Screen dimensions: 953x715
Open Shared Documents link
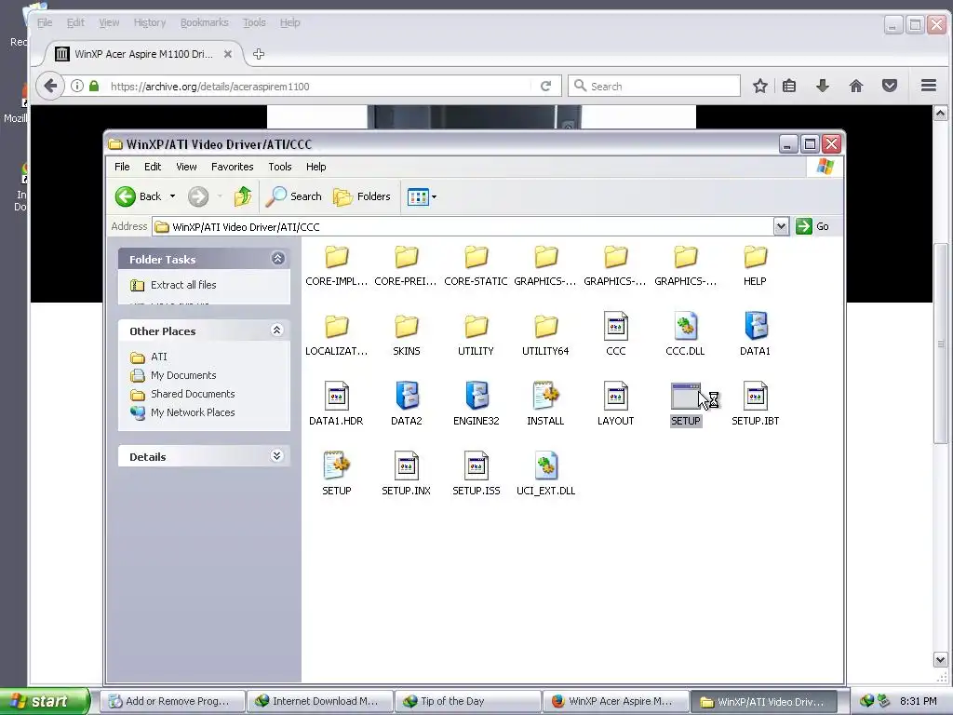coord(192,394)
